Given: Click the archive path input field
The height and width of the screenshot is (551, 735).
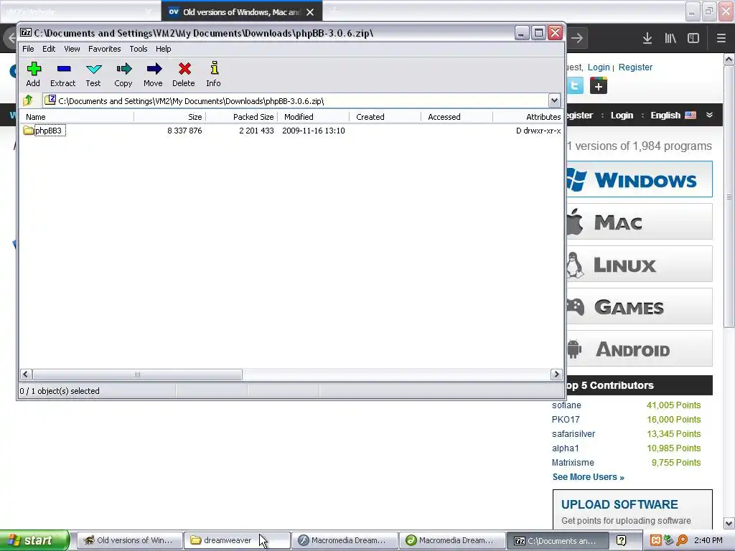Looking at the screenshot, I should (x=295, y=100).
